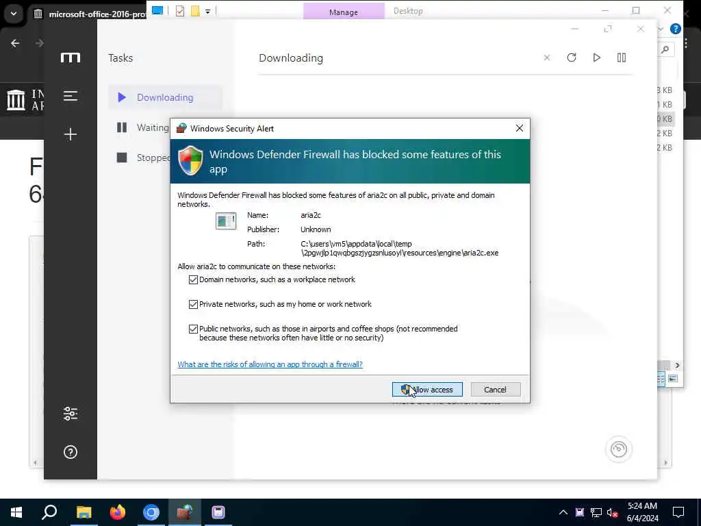Image resolution: width=701 pixels, height=526 pixels.
Task: Click the File Explorer help icon
Action: [676, 29]
